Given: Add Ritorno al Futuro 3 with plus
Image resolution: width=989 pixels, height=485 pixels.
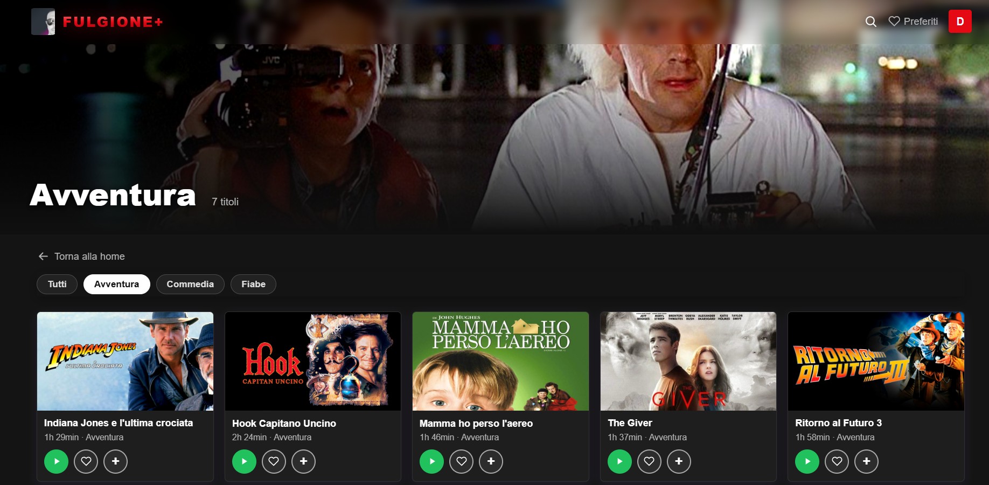Looking at the screenshot, I should point(866,461).
